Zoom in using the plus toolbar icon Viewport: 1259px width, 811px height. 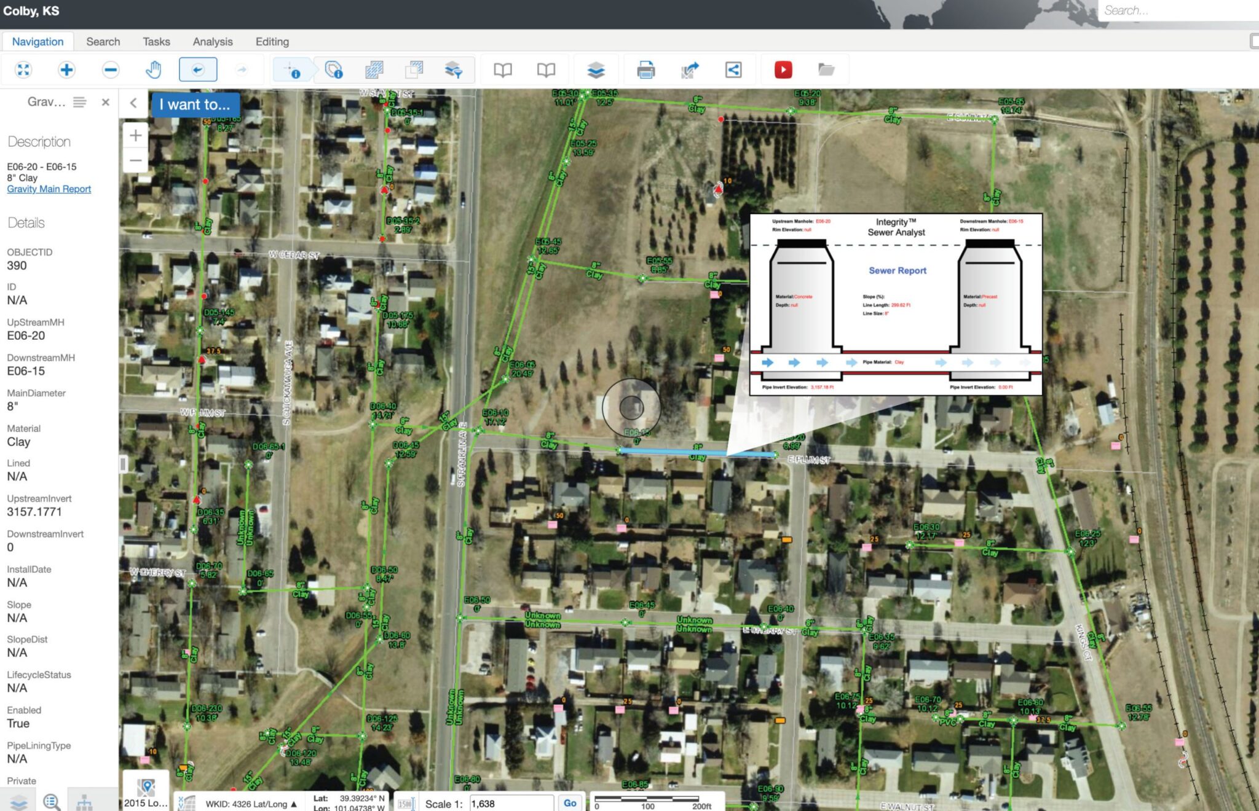coord(65,69)
